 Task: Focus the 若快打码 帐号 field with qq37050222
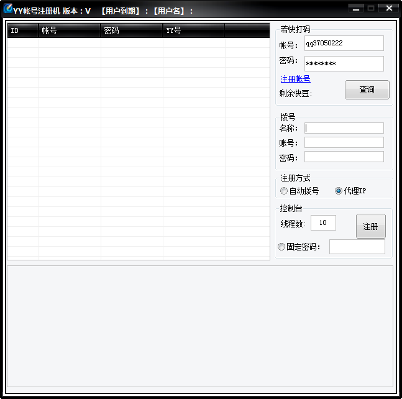[344, 44]
